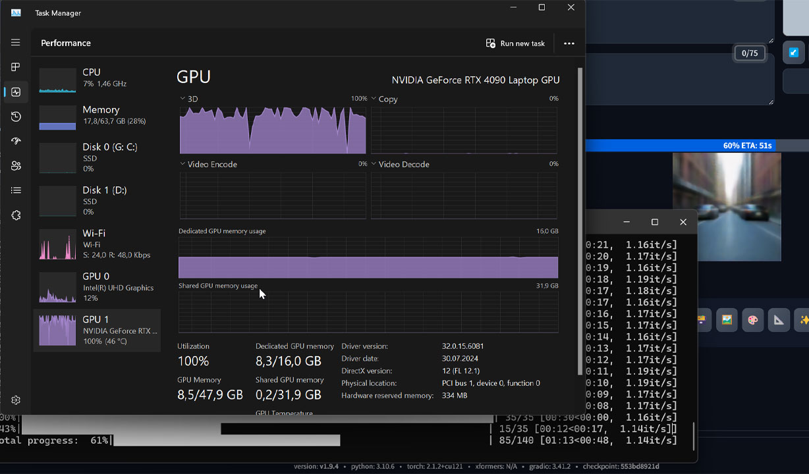Image resolution: width=809 pixels, height=474 pixels.
Task: Open the three-dot options menu
Action: click(569, 43)
